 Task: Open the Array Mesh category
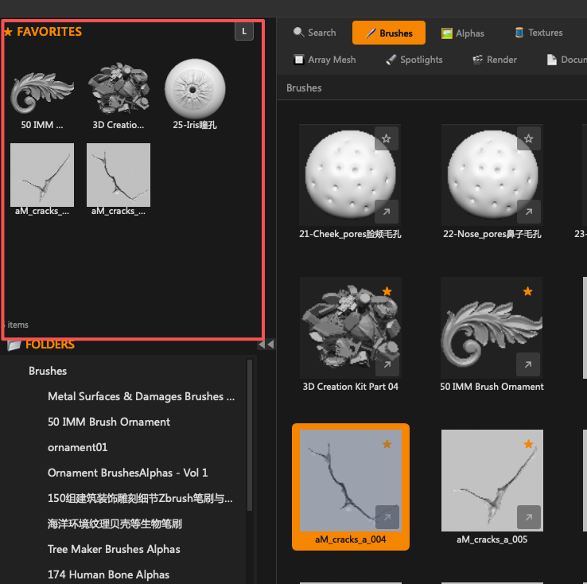(325, 60)
